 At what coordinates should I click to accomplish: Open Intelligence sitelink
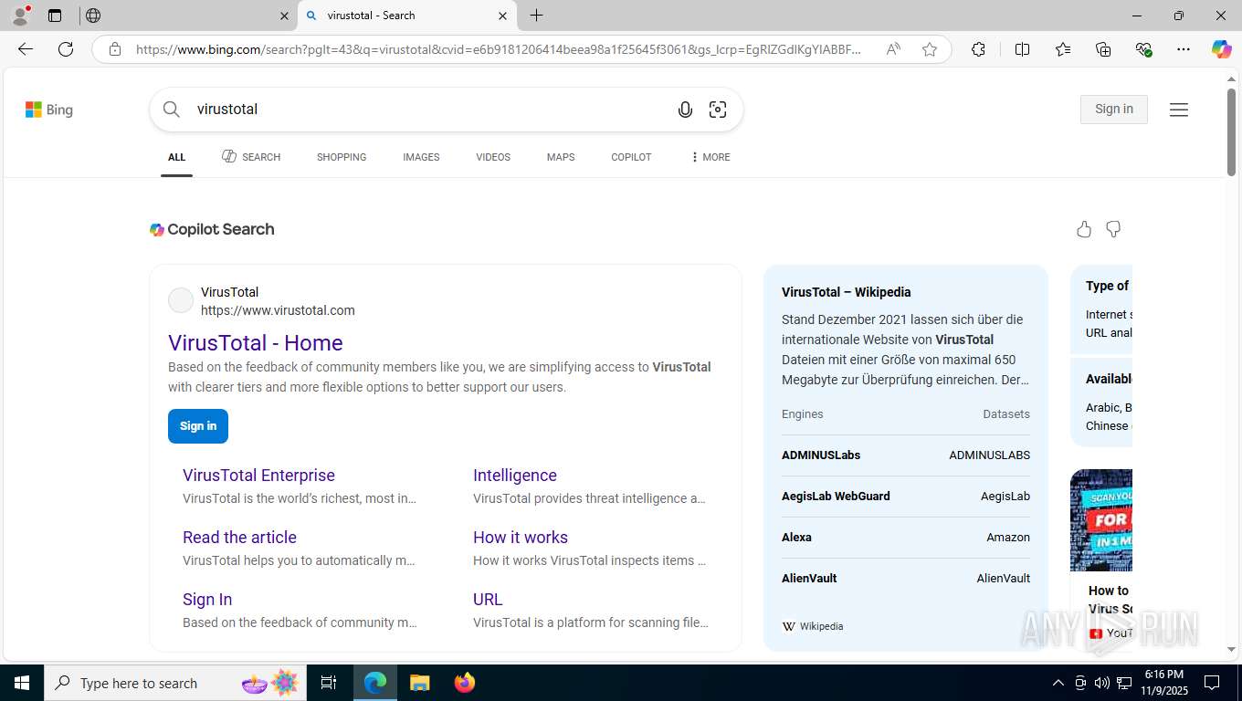(x=515, y=476)
